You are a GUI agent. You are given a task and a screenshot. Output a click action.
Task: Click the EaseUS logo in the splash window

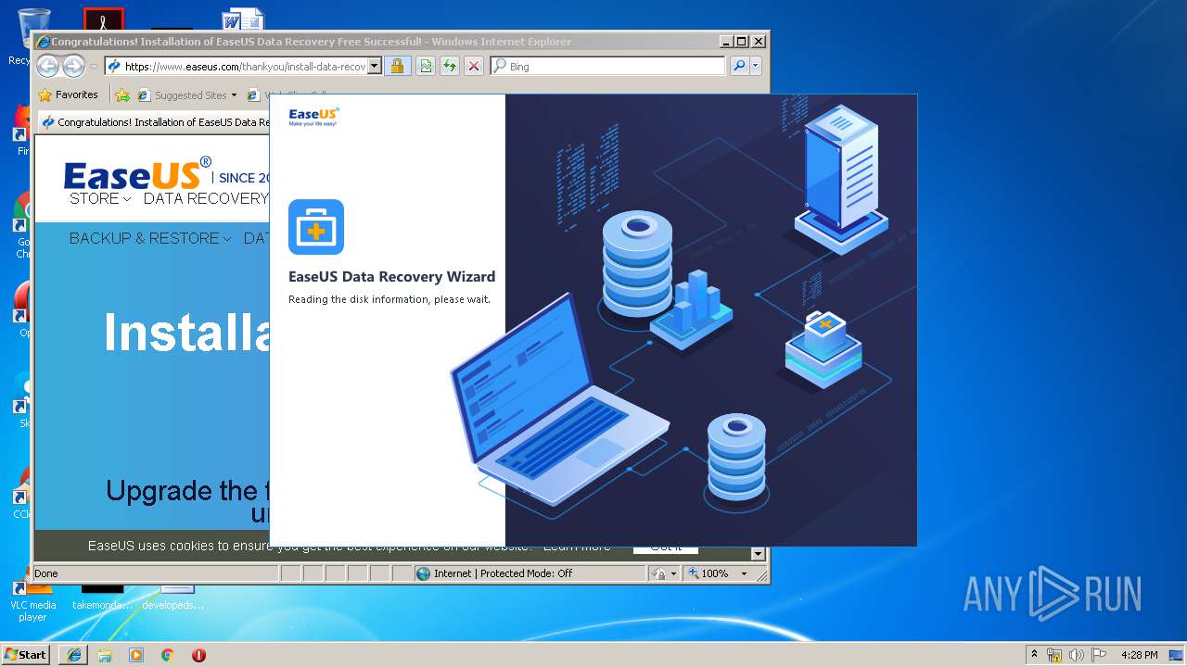point(313,117)
